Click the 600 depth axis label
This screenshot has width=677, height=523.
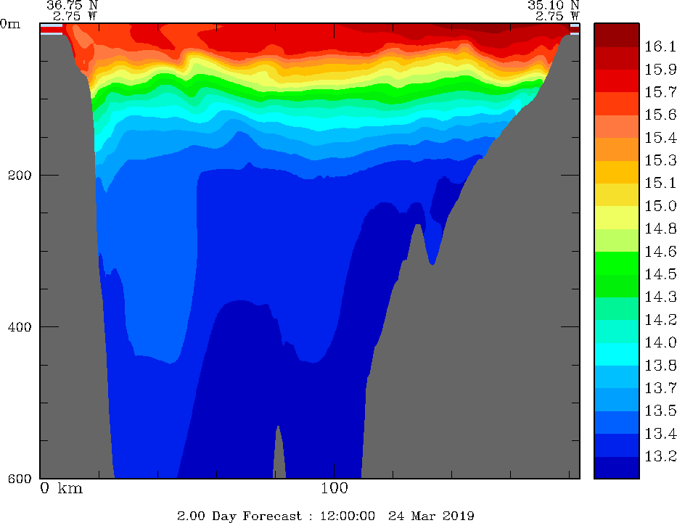coord(20,478)
